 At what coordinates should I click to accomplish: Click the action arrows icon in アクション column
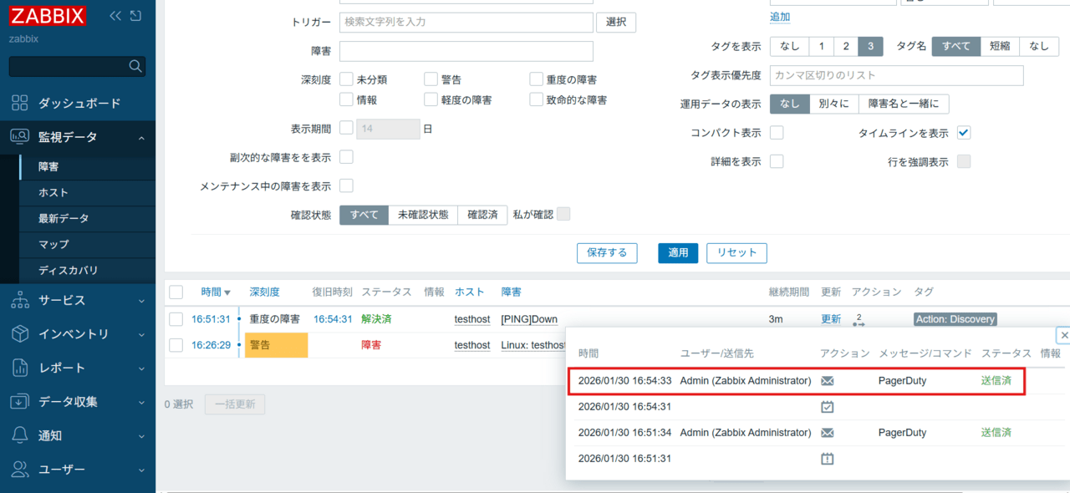[x=859, y=320]
